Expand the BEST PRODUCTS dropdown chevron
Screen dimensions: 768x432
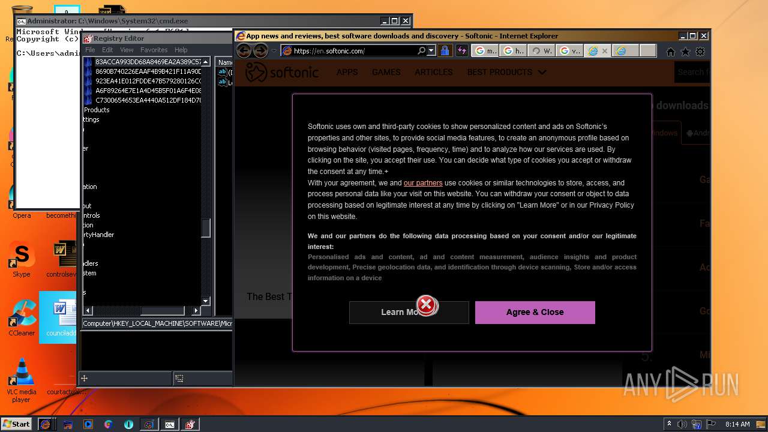tap(542, 72)
